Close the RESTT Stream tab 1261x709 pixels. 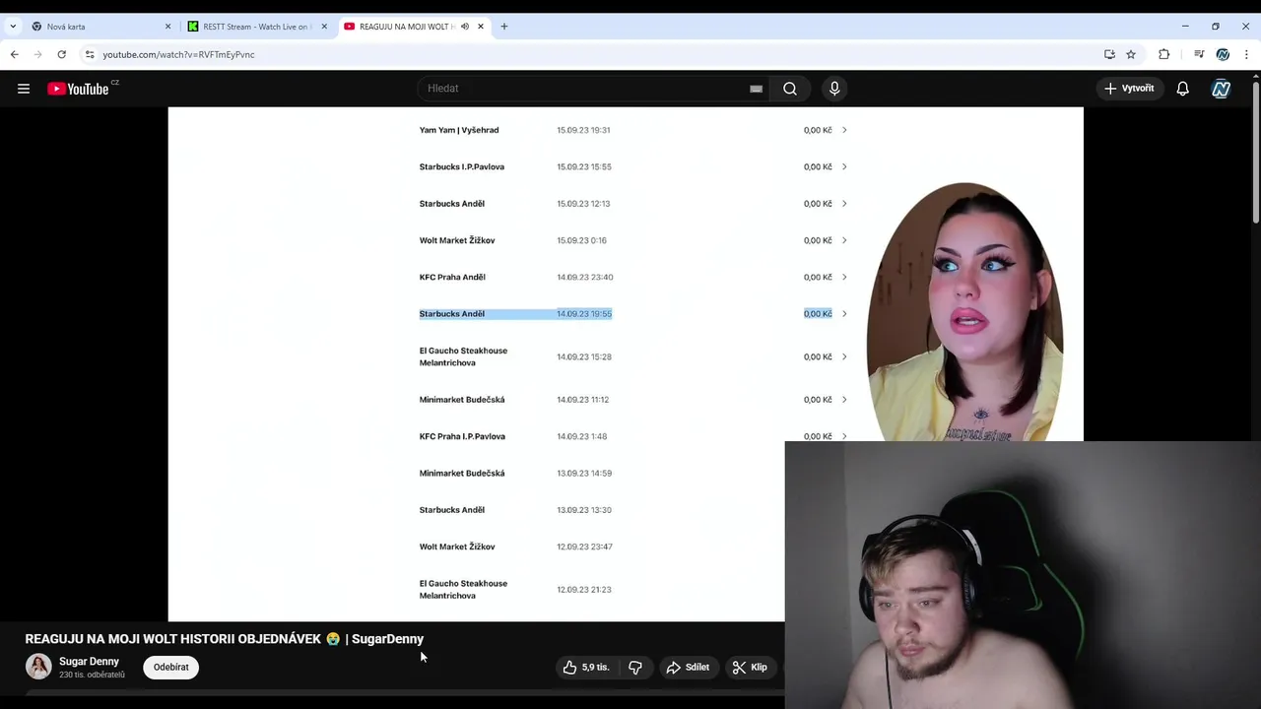point(324,27)
